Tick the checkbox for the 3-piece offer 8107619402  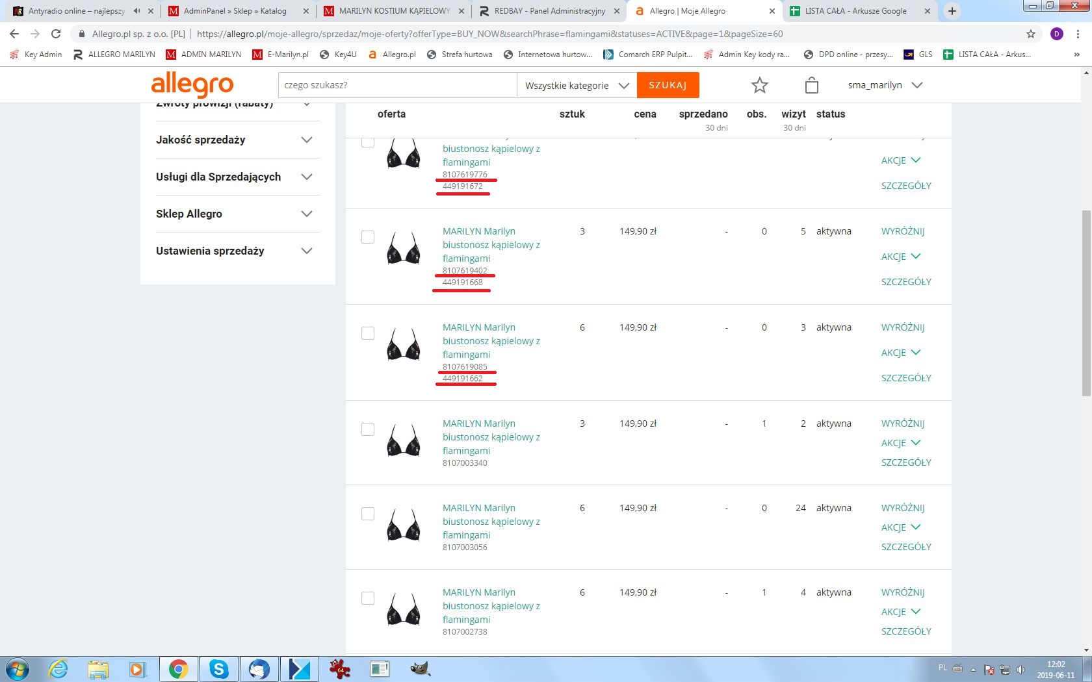pyautogui.click(x=368, y=237)
